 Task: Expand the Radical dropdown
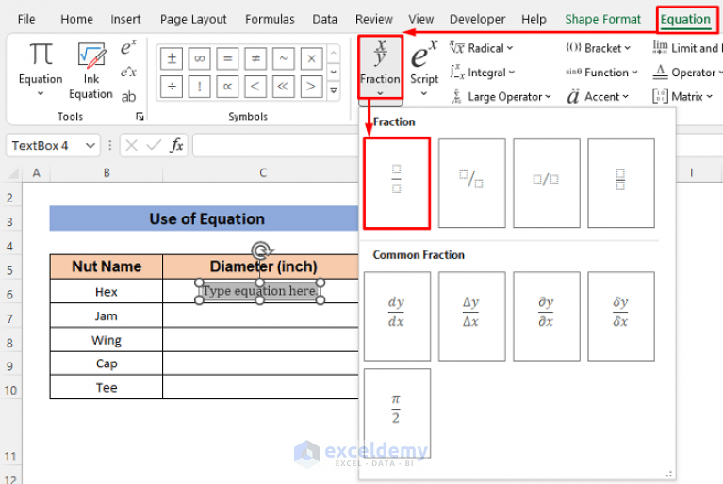(x=482, y=48)
